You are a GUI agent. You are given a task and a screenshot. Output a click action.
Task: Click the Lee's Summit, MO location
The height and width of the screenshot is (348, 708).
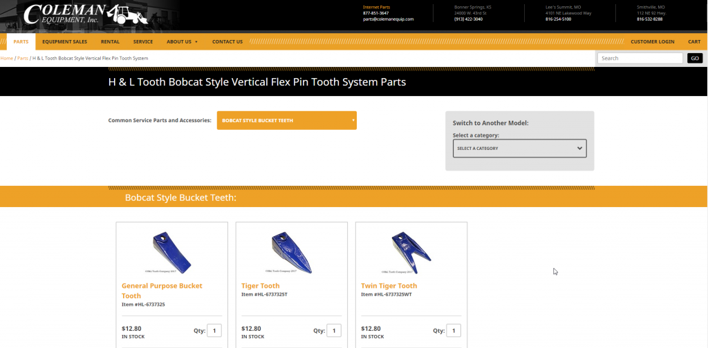563,7
